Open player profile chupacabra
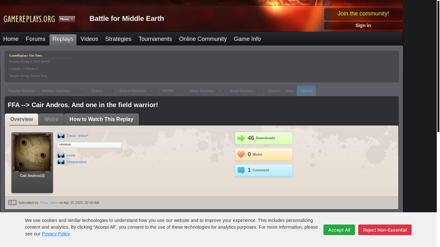Viewport: 440px width, 247px height. click(76, 162)
